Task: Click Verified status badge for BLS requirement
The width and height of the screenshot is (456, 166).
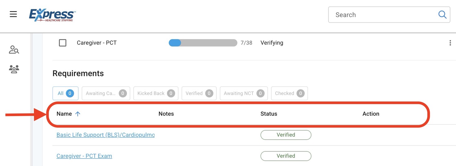Action: point(286,135)
